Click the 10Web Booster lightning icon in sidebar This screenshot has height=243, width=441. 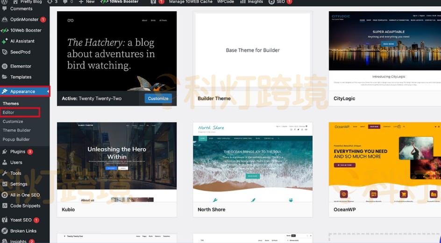5,30
